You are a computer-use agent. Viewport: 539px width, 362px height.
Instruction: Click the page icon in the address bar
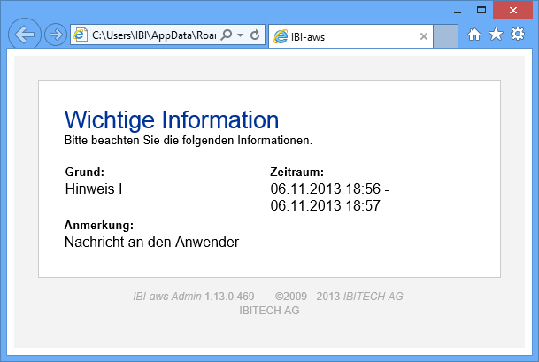(81, 35)
